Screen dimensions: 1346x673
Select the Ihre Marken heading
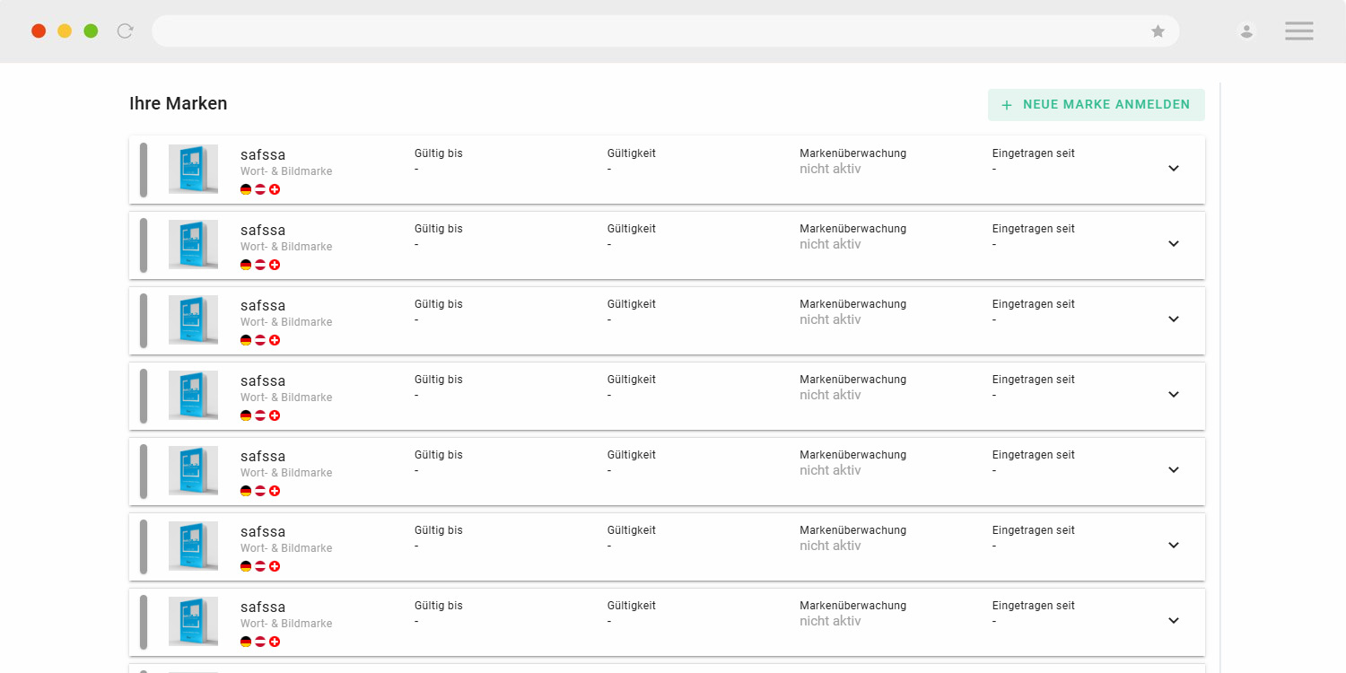179,103
